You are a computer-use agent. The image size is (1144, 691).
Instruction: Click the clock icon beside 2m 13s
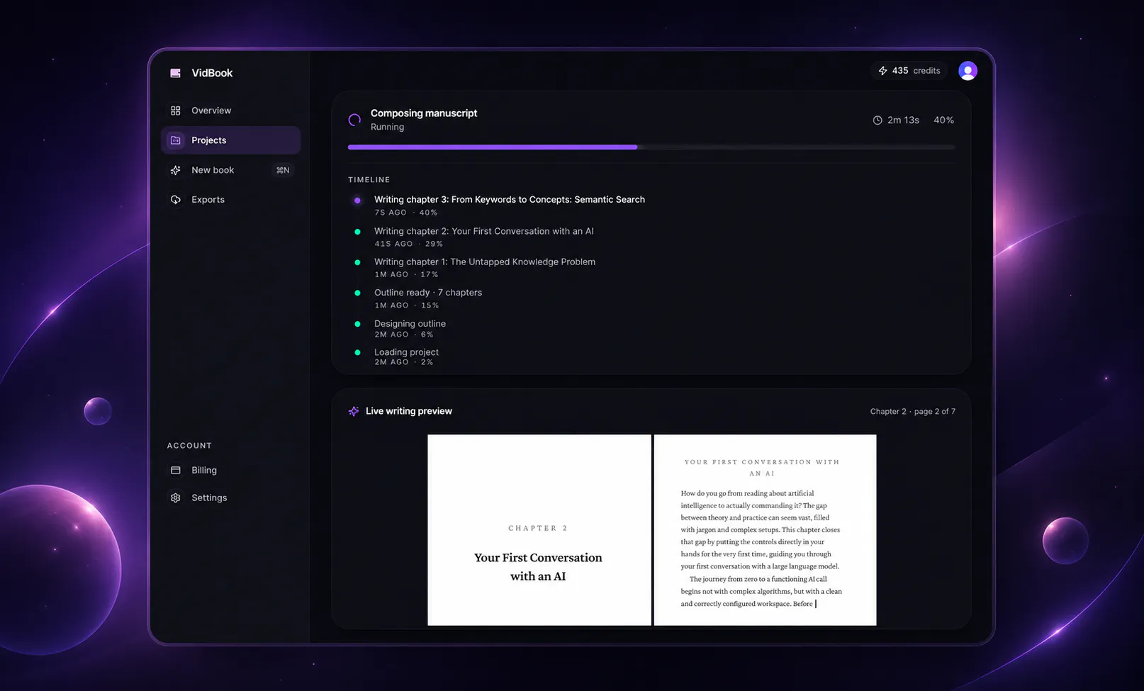point(877,120)
